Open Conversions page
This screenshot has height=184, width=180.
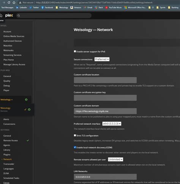pyautogui.click(x=9, y=124)
